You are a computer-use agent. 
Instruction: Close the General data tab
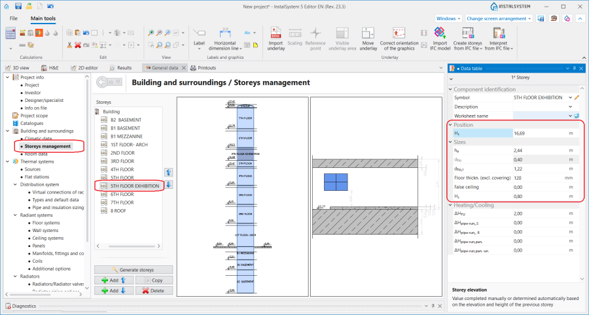[x=184, y=68]
